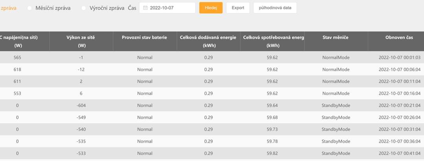Click the -604 grid power value
424x161 pixels.
[x=81, y=106]
